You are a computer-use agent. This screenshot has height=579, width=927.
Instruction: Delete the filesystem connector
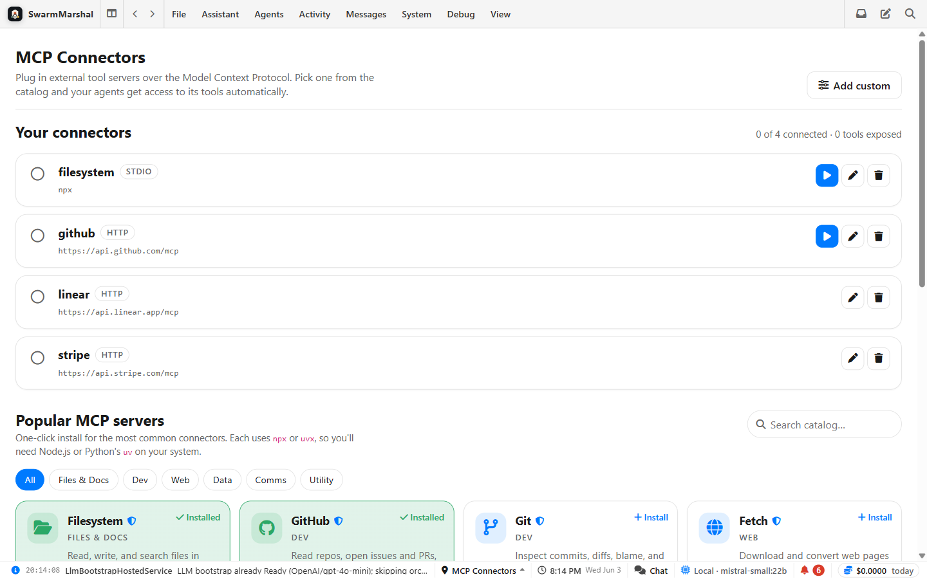879,176
